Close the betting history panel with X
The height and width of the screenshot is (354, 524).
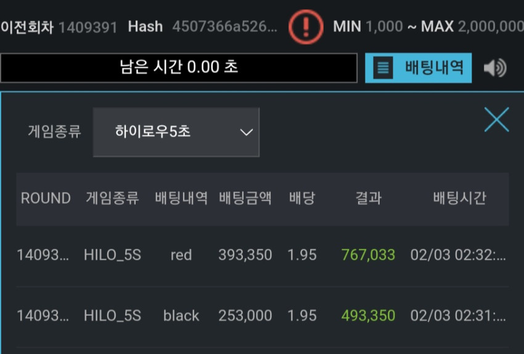pyautogui.click(x=497, y=119)
